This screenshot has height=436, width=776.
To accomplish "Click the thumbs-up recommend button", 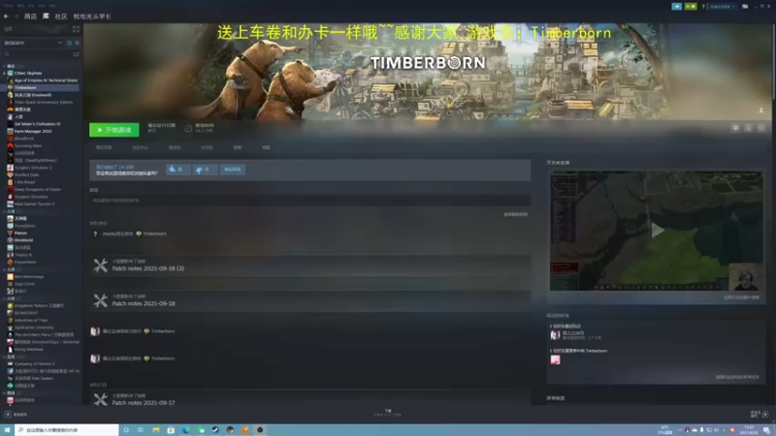I will click(178, 170).
